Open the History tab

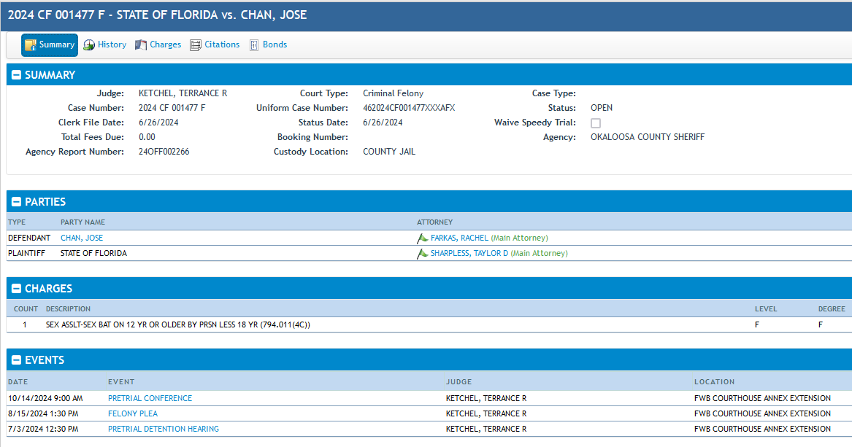tap(105, 45)
